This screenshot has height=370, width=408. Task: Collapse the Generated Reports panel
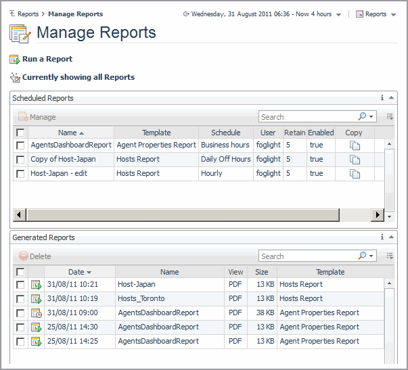tap(392, 237)
